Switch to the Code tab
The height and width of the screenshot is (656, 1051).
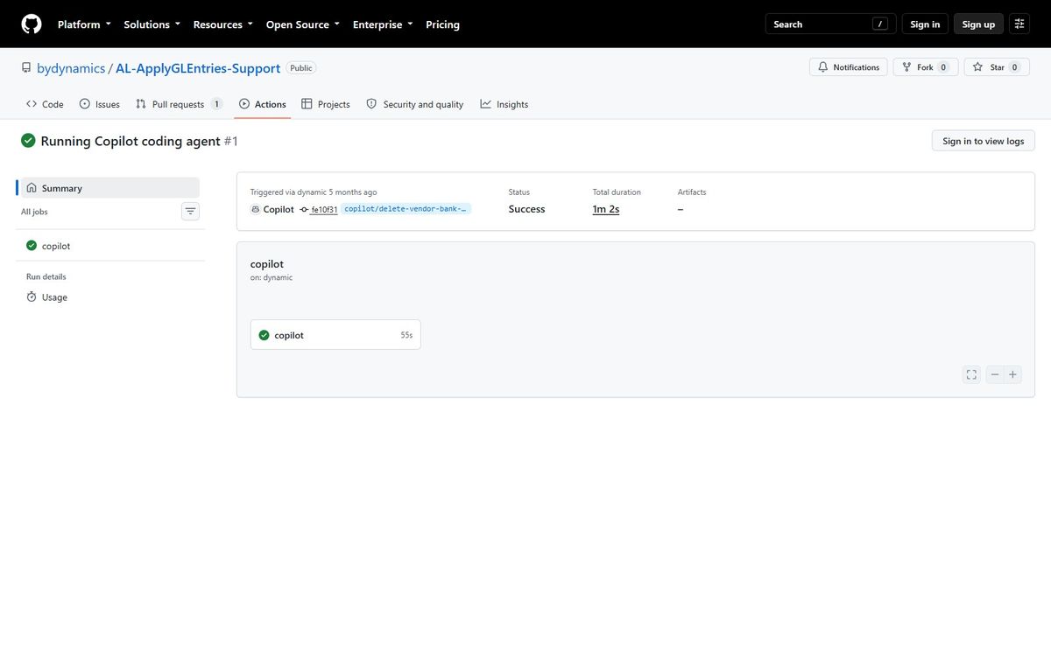[45, 104]
